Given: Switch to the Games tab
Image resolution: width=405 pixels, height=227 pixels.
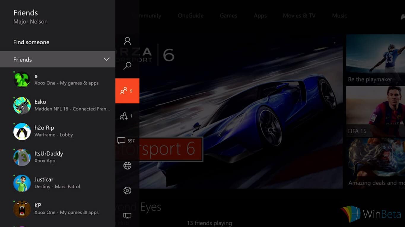Looking at the screenshot, I should pyautogui.click(x=228, y=16).
